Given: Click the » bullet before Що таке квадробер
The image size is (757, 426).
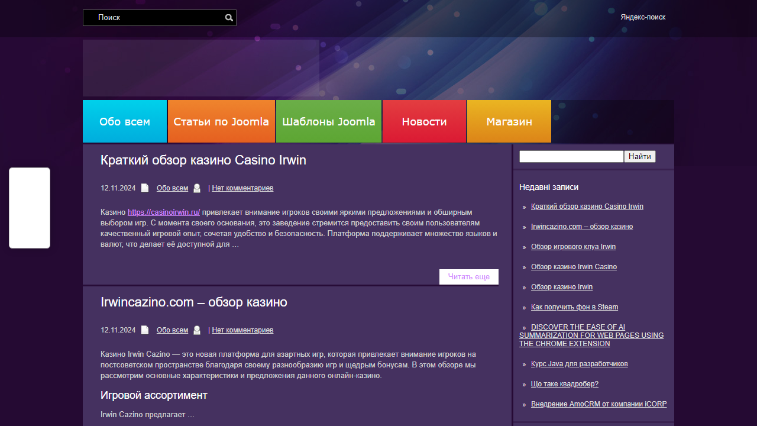Looking at the screenshot, I should pyautogui.click(x=523, y=383).
